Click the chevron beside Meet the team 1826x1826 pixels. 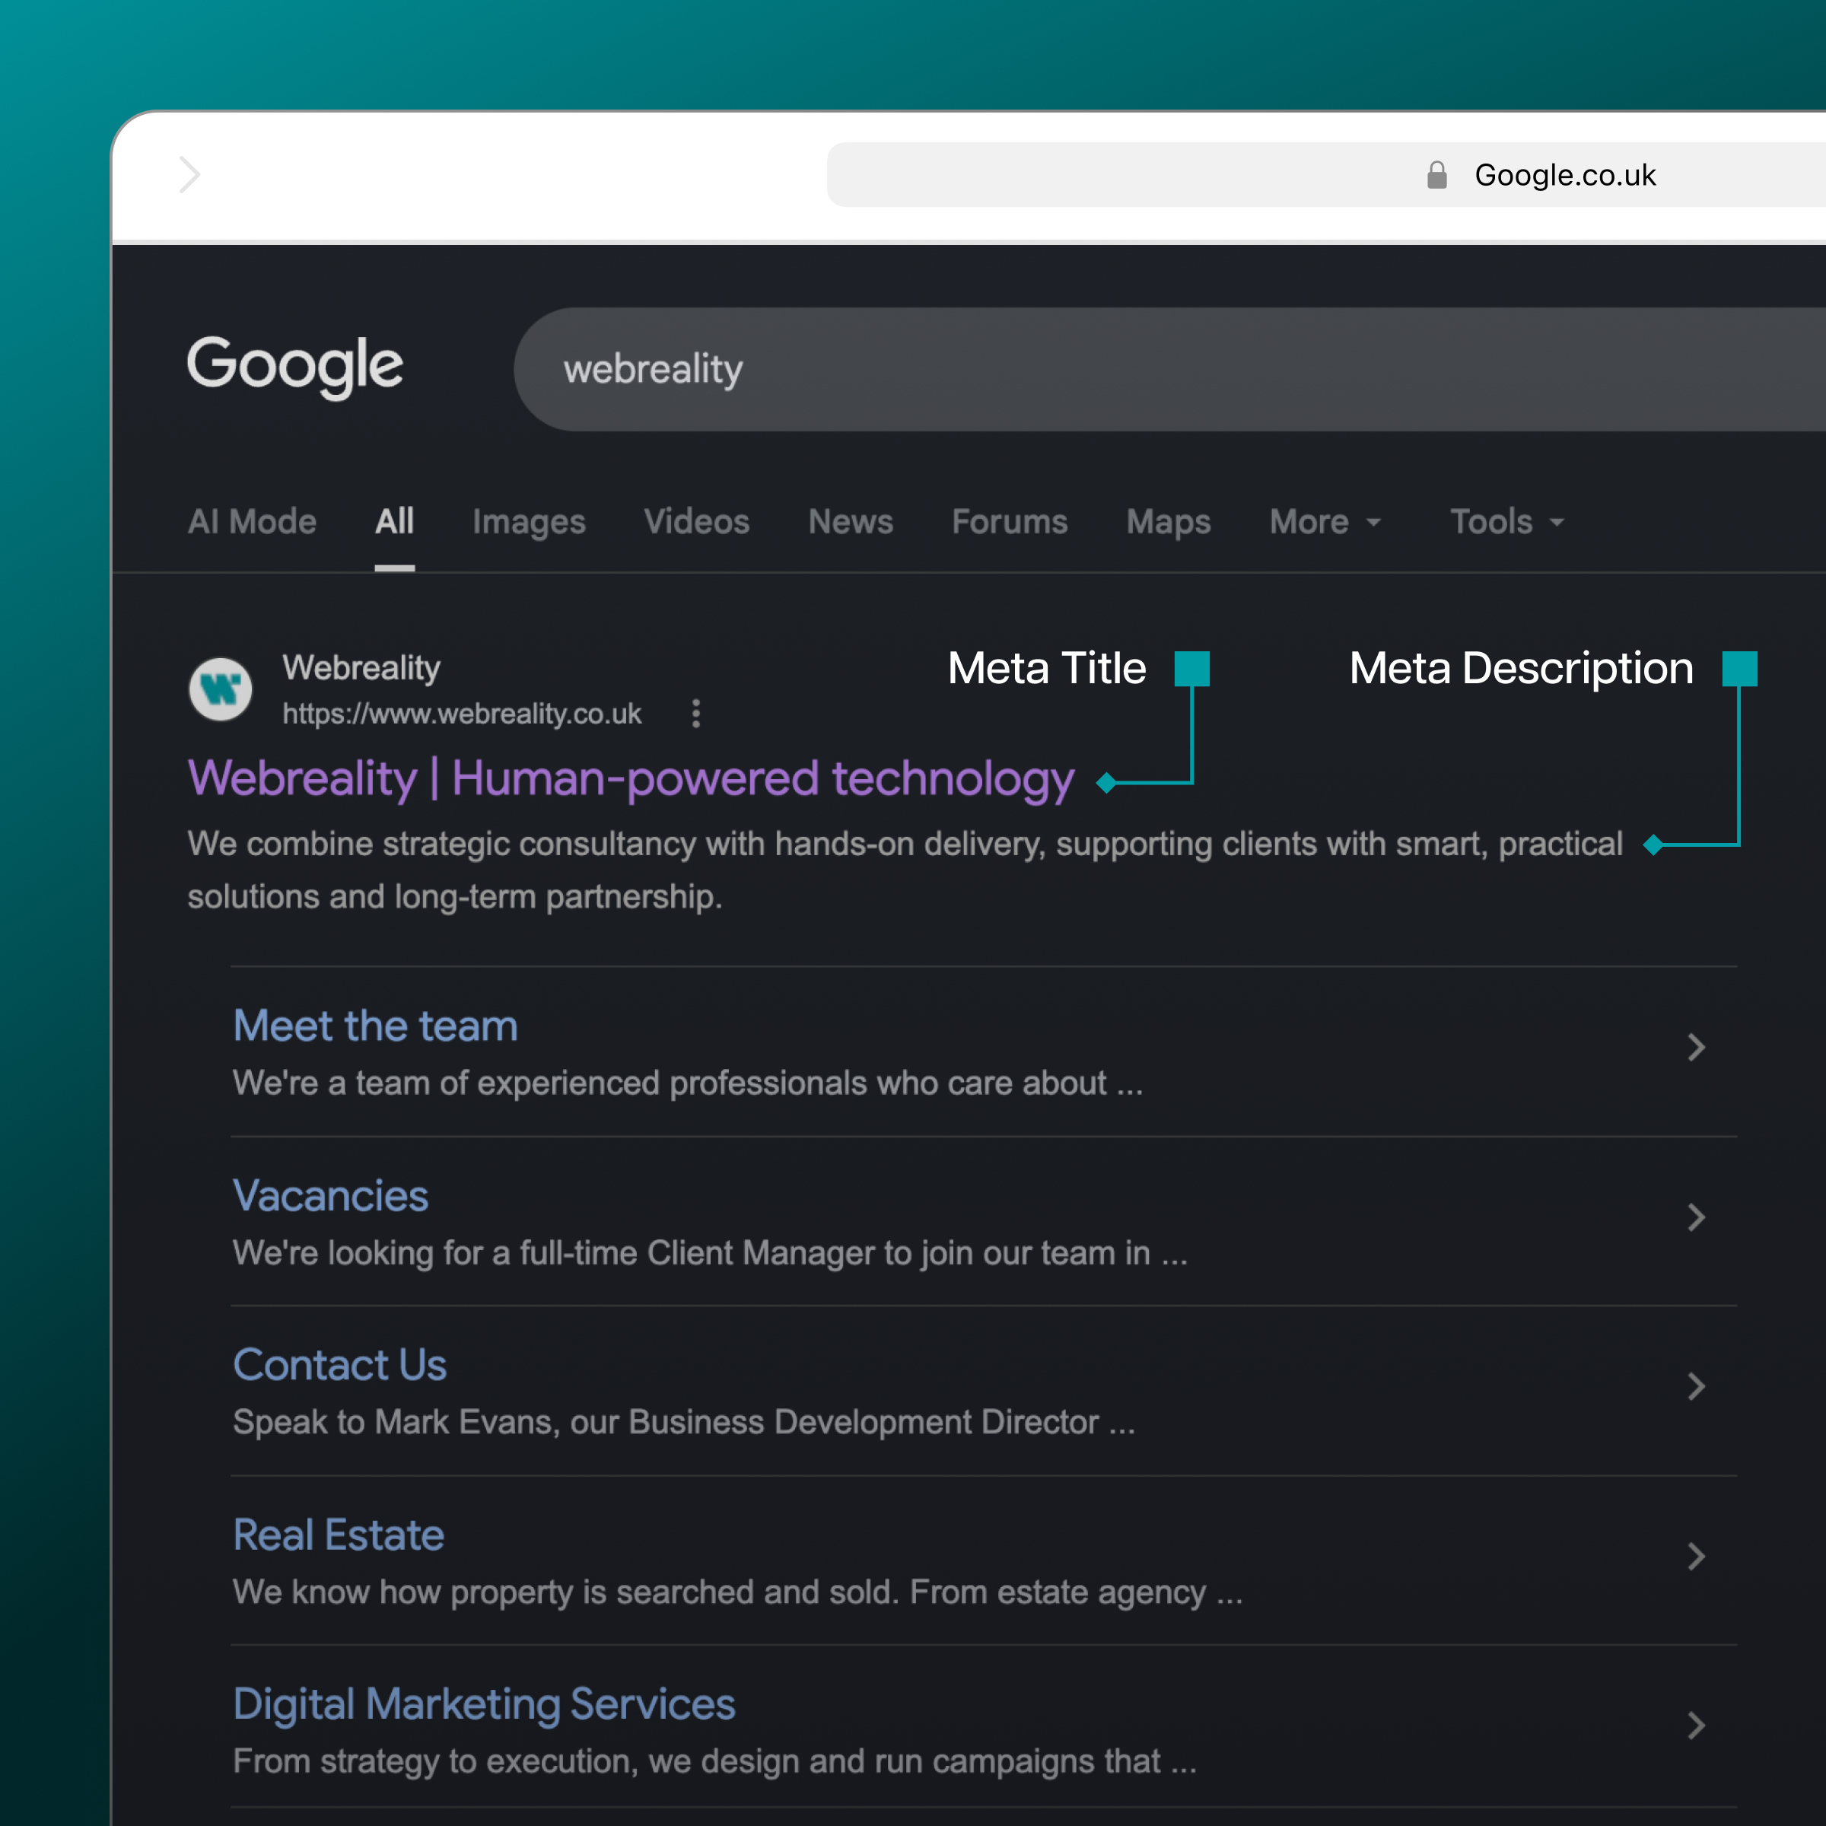pos(1697,1047)
